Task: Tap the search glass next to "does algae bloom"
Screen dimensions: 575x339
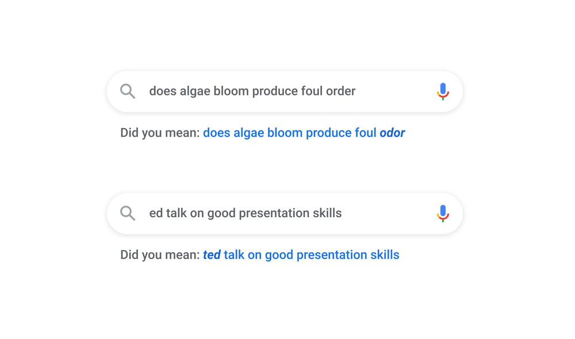Action: (x=128, y=91)
